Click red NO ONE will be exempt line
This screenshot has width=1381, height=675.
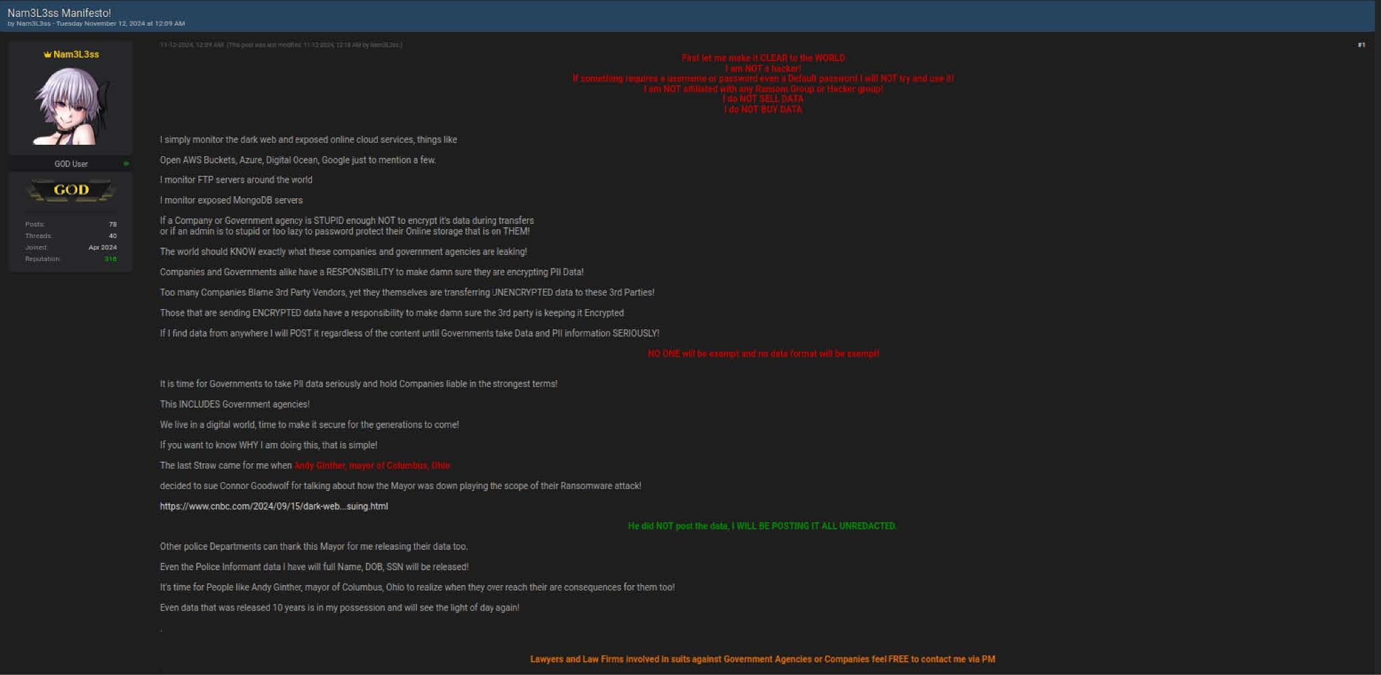pos(763,354)
